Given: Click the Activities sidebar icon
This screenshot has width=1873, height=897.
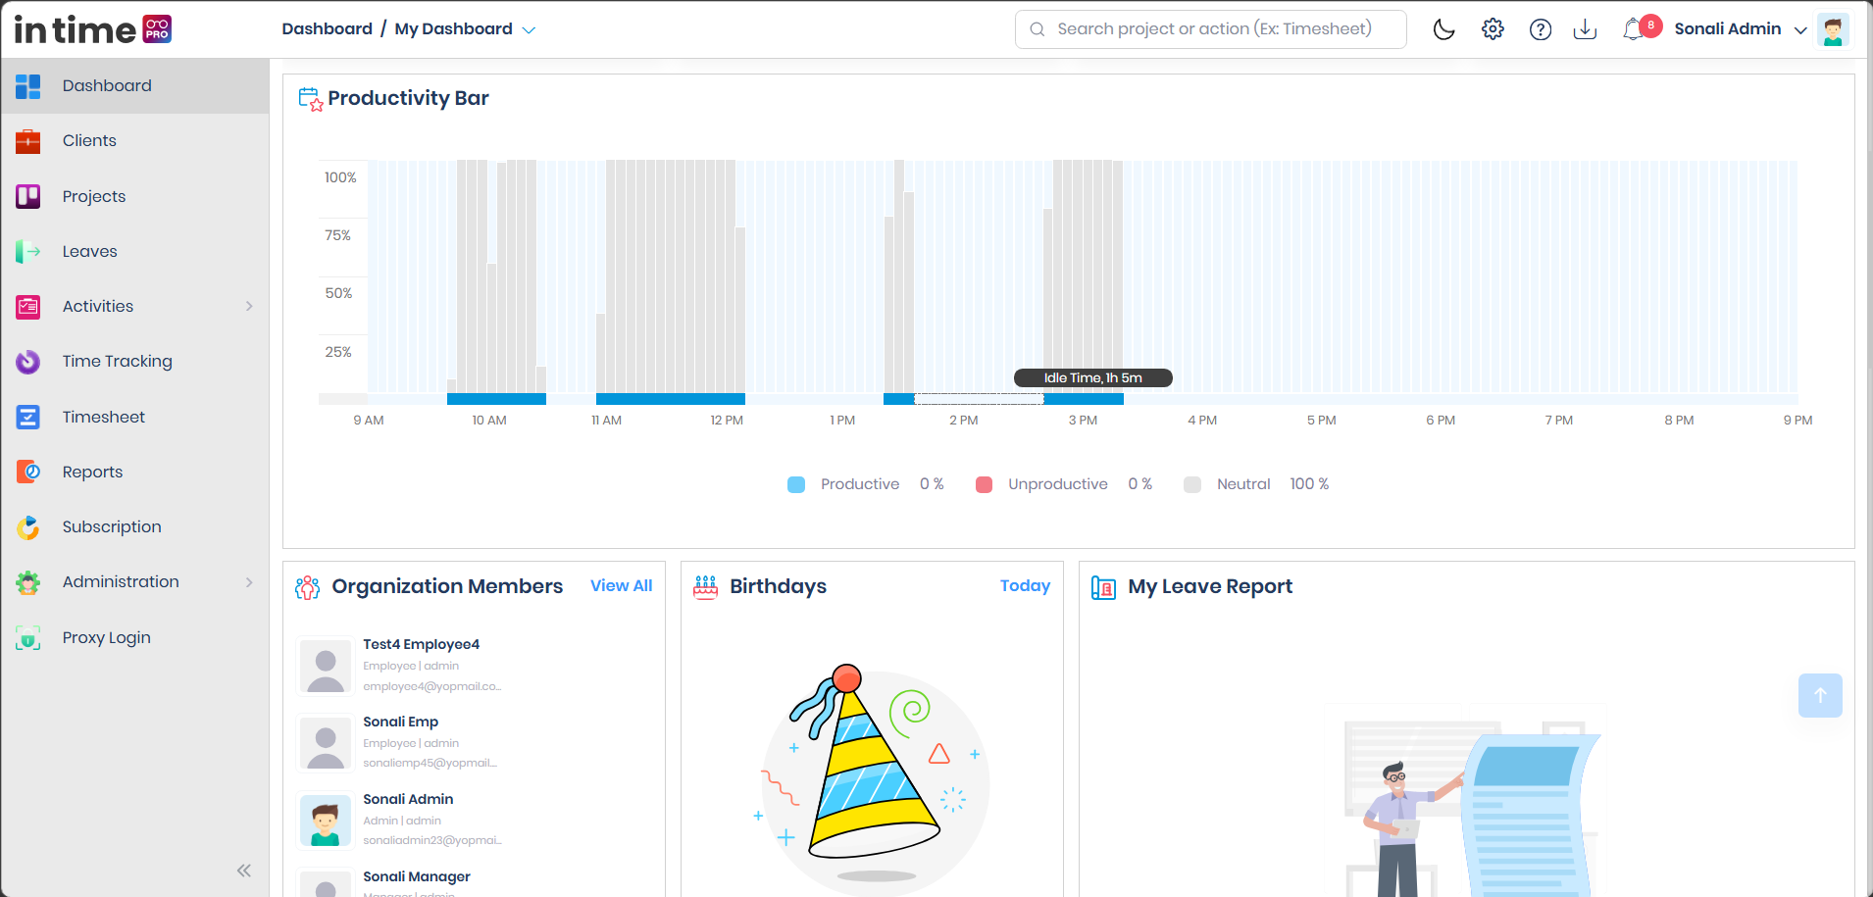Looking at the screenshot, I should [x=28, y=307].
